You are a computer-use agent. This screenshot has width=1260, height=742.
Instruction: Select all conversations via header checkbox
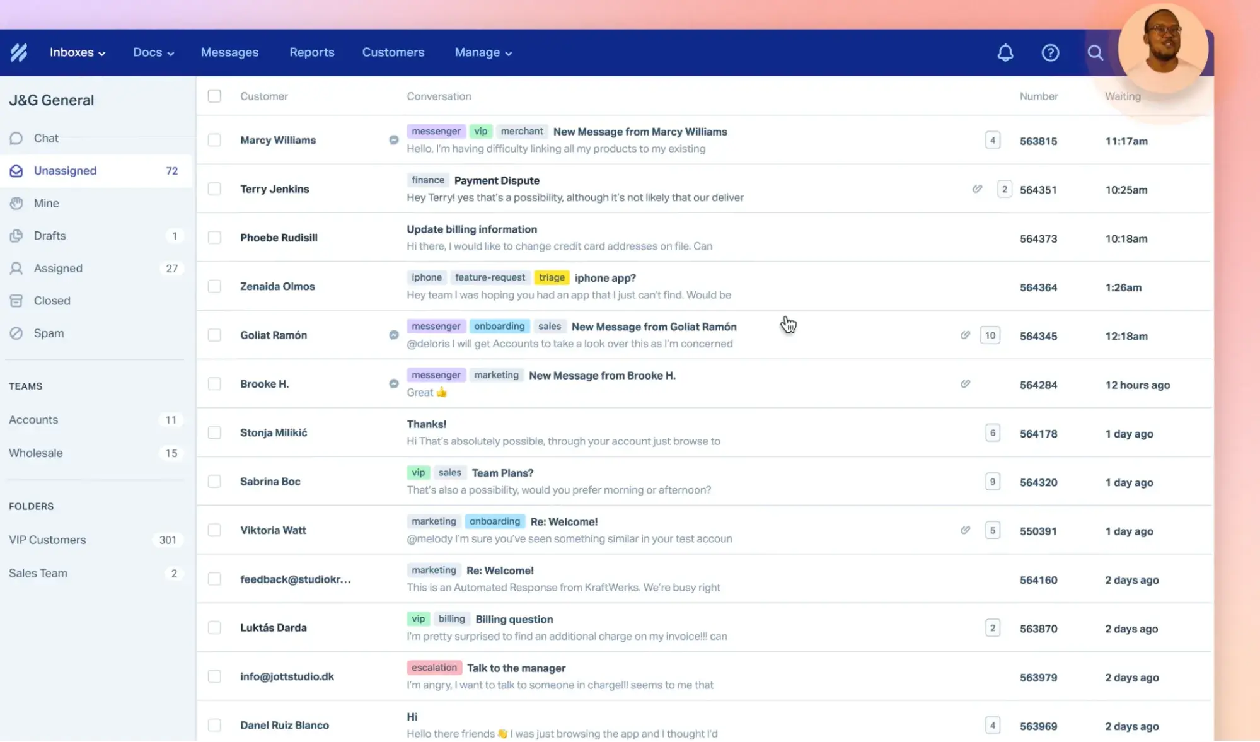click(x=214, y=96)
